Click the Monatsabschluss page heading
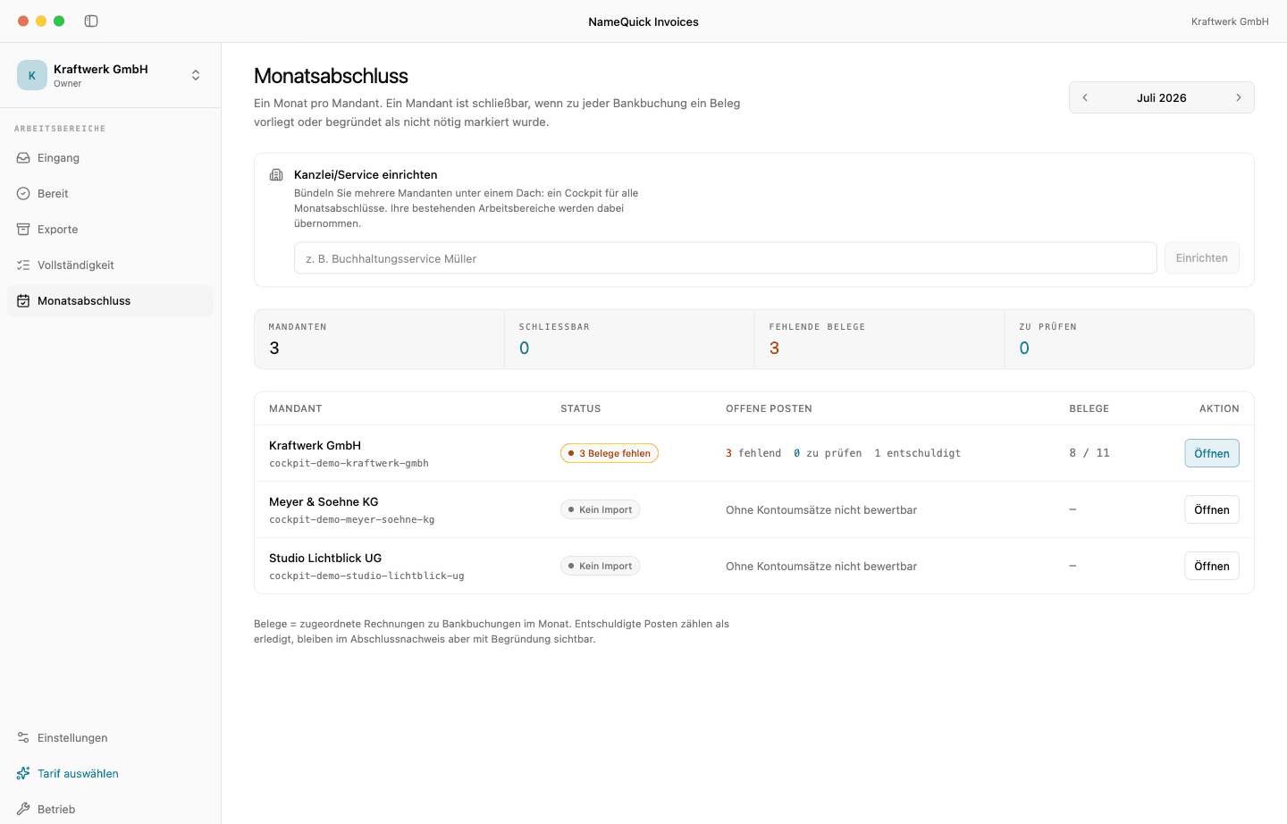 (331, 76)
